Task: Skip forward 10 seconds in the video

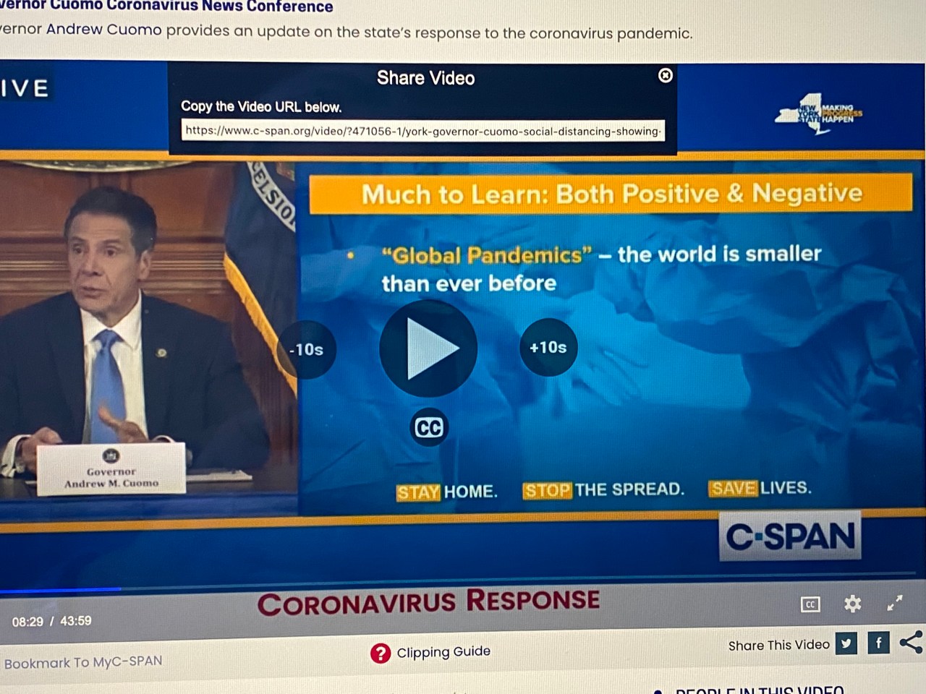Action: 548,347
